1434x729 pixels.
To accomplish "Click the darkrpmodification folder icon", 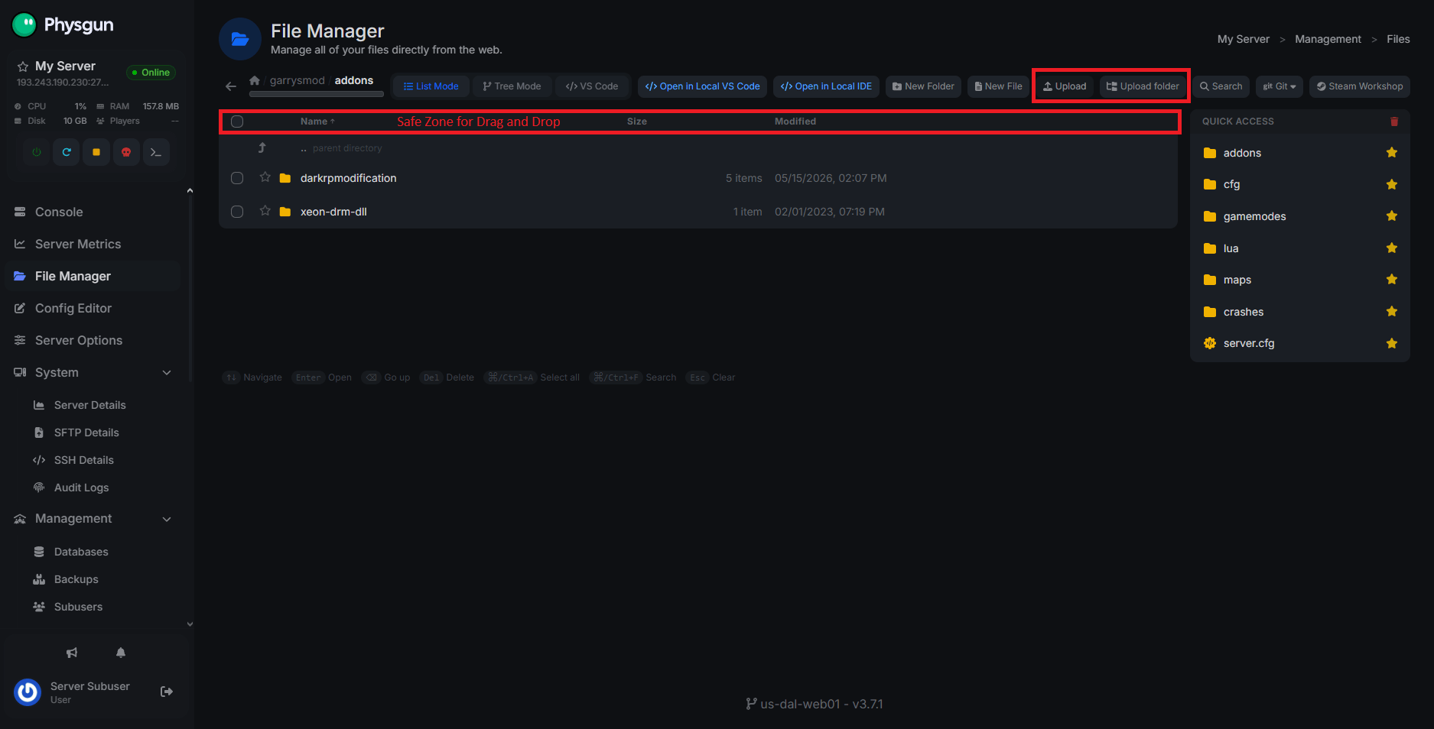I will [x=285, y=178].
